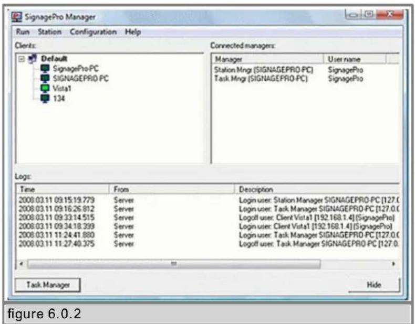Click Logoff user Task Manager description
This screenshot has height=324, width=415.
(319, 243)
